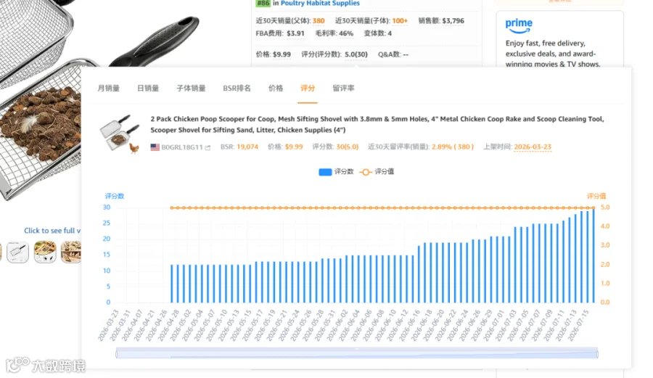653x378 pixels.
Task: Open the 价格 tab
Action: pos(275,89)
